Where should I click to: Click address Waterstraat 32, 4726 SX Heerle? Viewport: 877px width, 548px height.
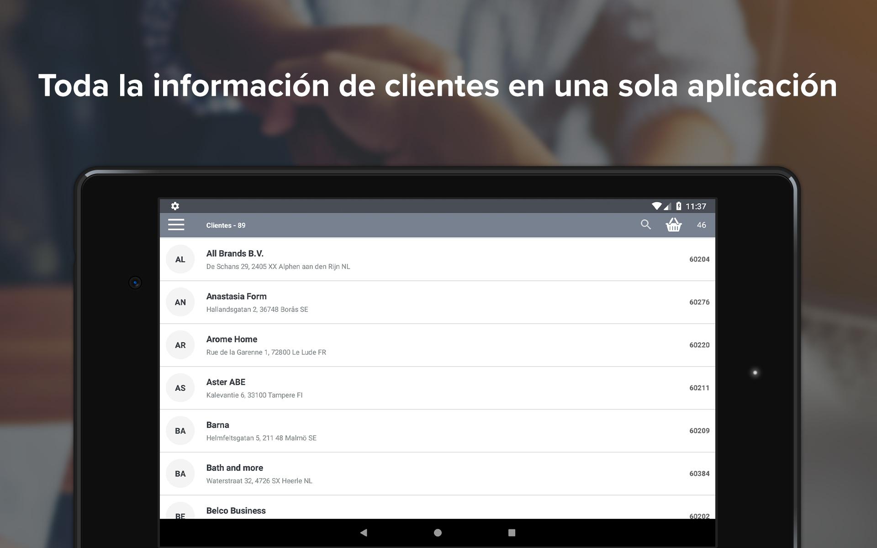tap(259, 481)
